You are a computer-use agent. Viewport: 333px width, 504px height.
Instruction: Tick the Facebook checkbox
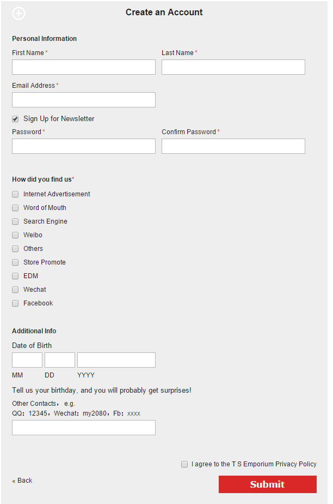(15, 303)
